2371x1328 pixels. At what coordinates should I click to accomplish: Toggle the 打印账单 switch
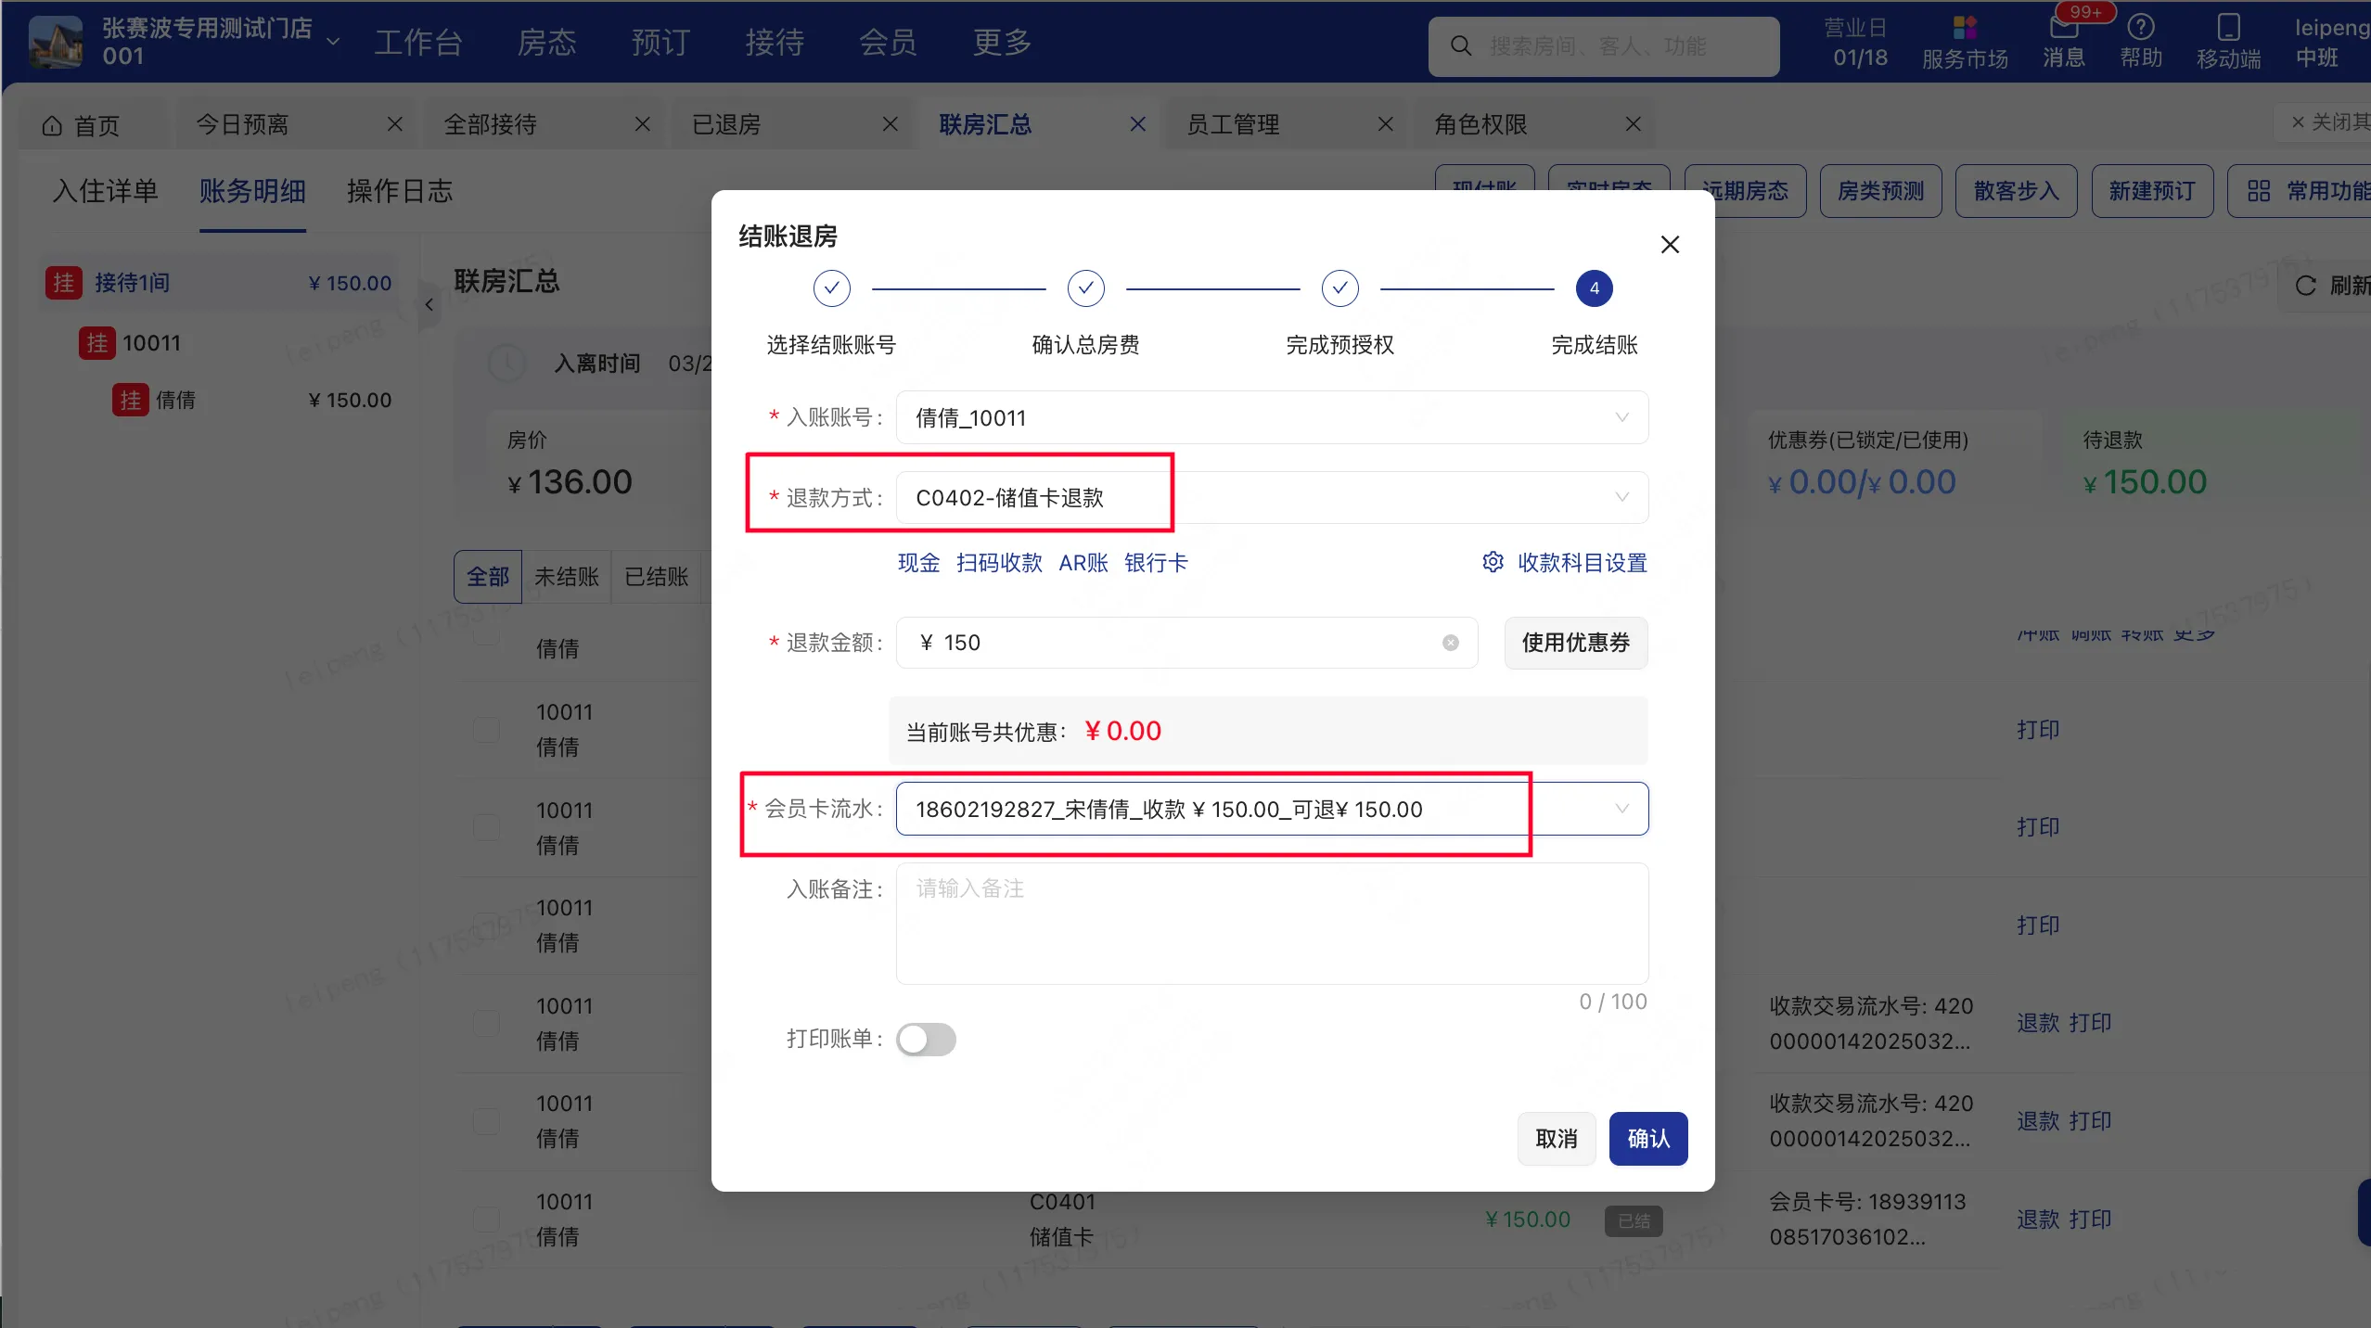point(926,1039)
